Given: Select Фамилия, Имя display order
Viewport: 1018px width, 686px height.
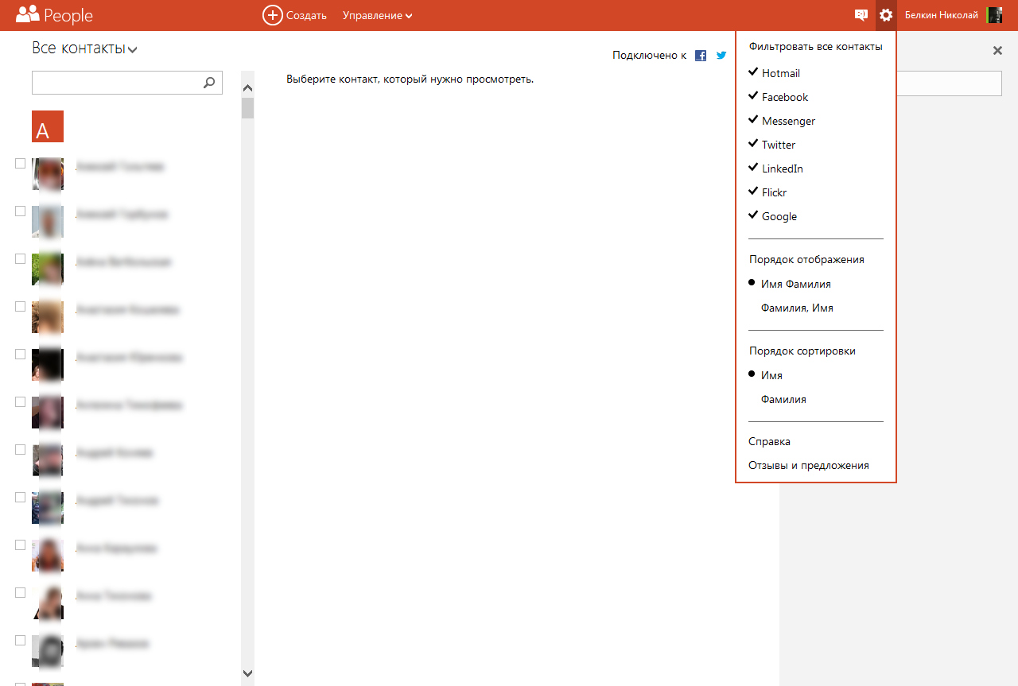Looking at the screenshot, I should [x=797, y=308].
